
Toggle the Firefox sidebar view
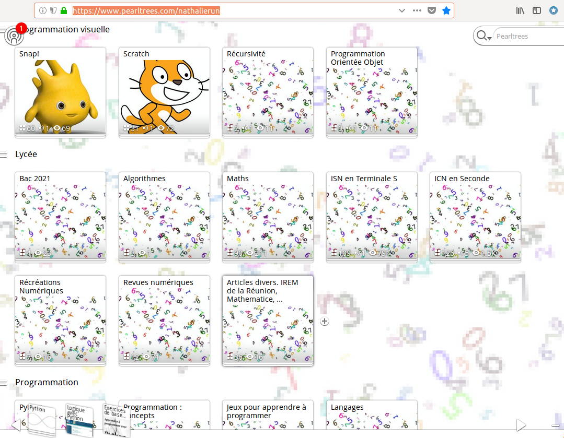pyautogui.click(x=537, y=10)
